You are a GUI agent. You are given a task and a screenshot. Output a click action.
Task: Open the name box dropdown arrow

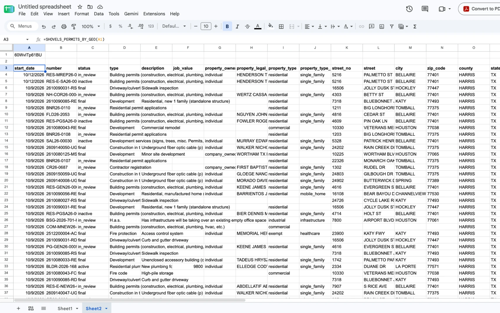coord(27,40)
